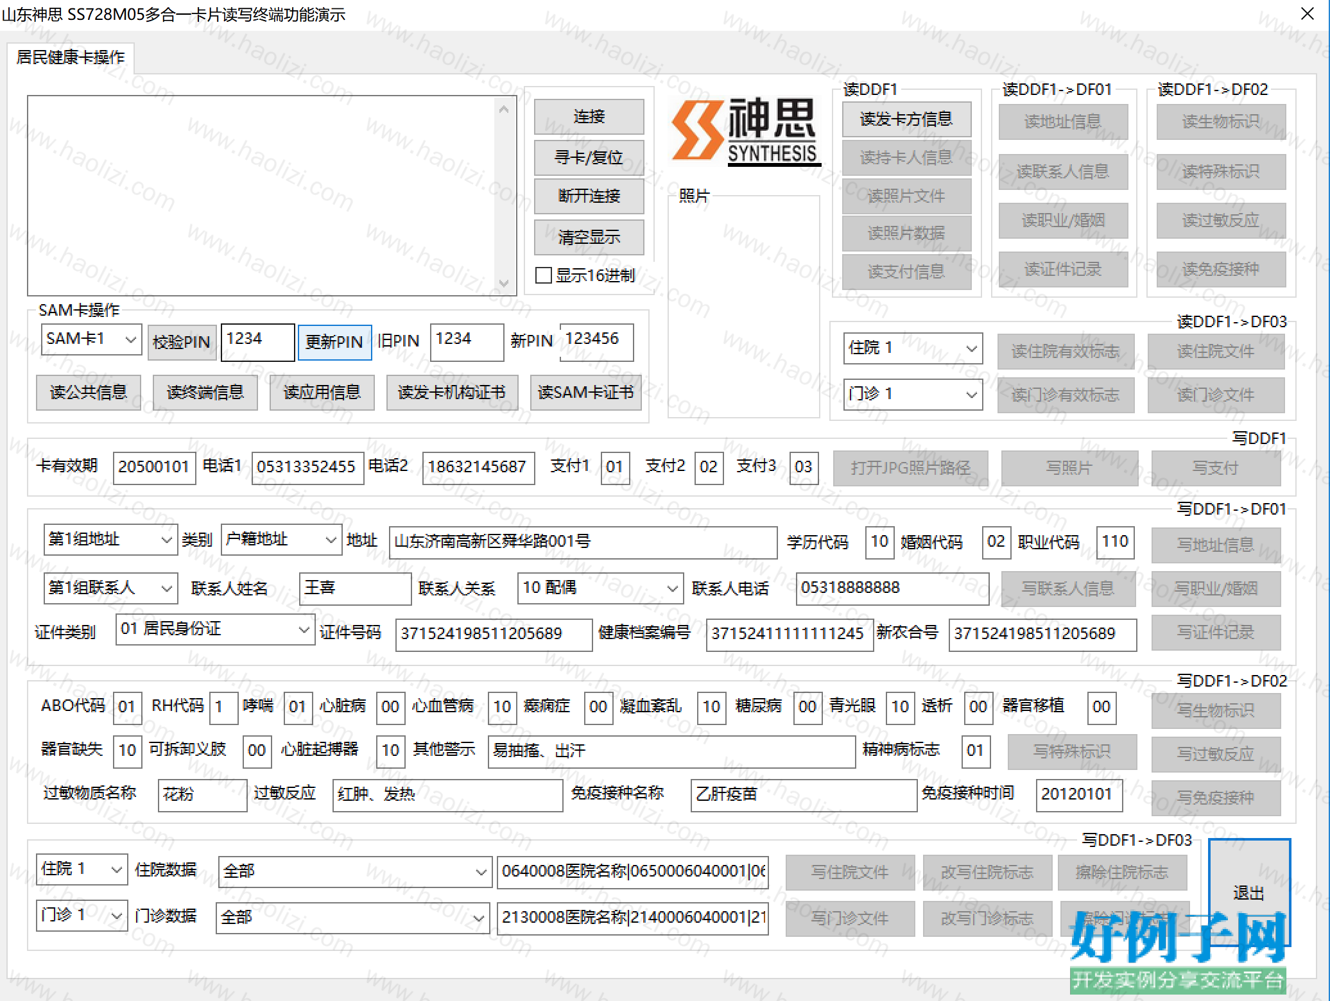Click the 其他警示 input field
Screen dimensions: 1330x1001
click(x=671, y=752)
